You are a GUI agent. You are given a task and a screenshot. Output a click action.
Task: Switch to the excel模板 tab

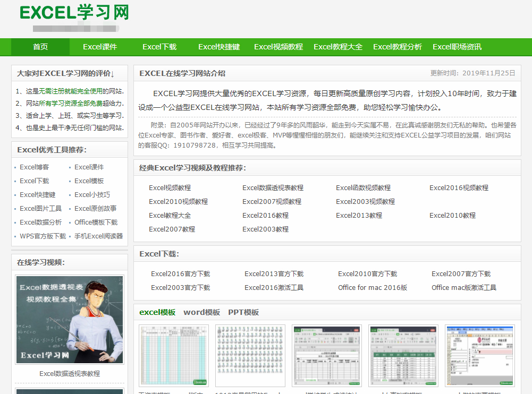click(157, 312)
